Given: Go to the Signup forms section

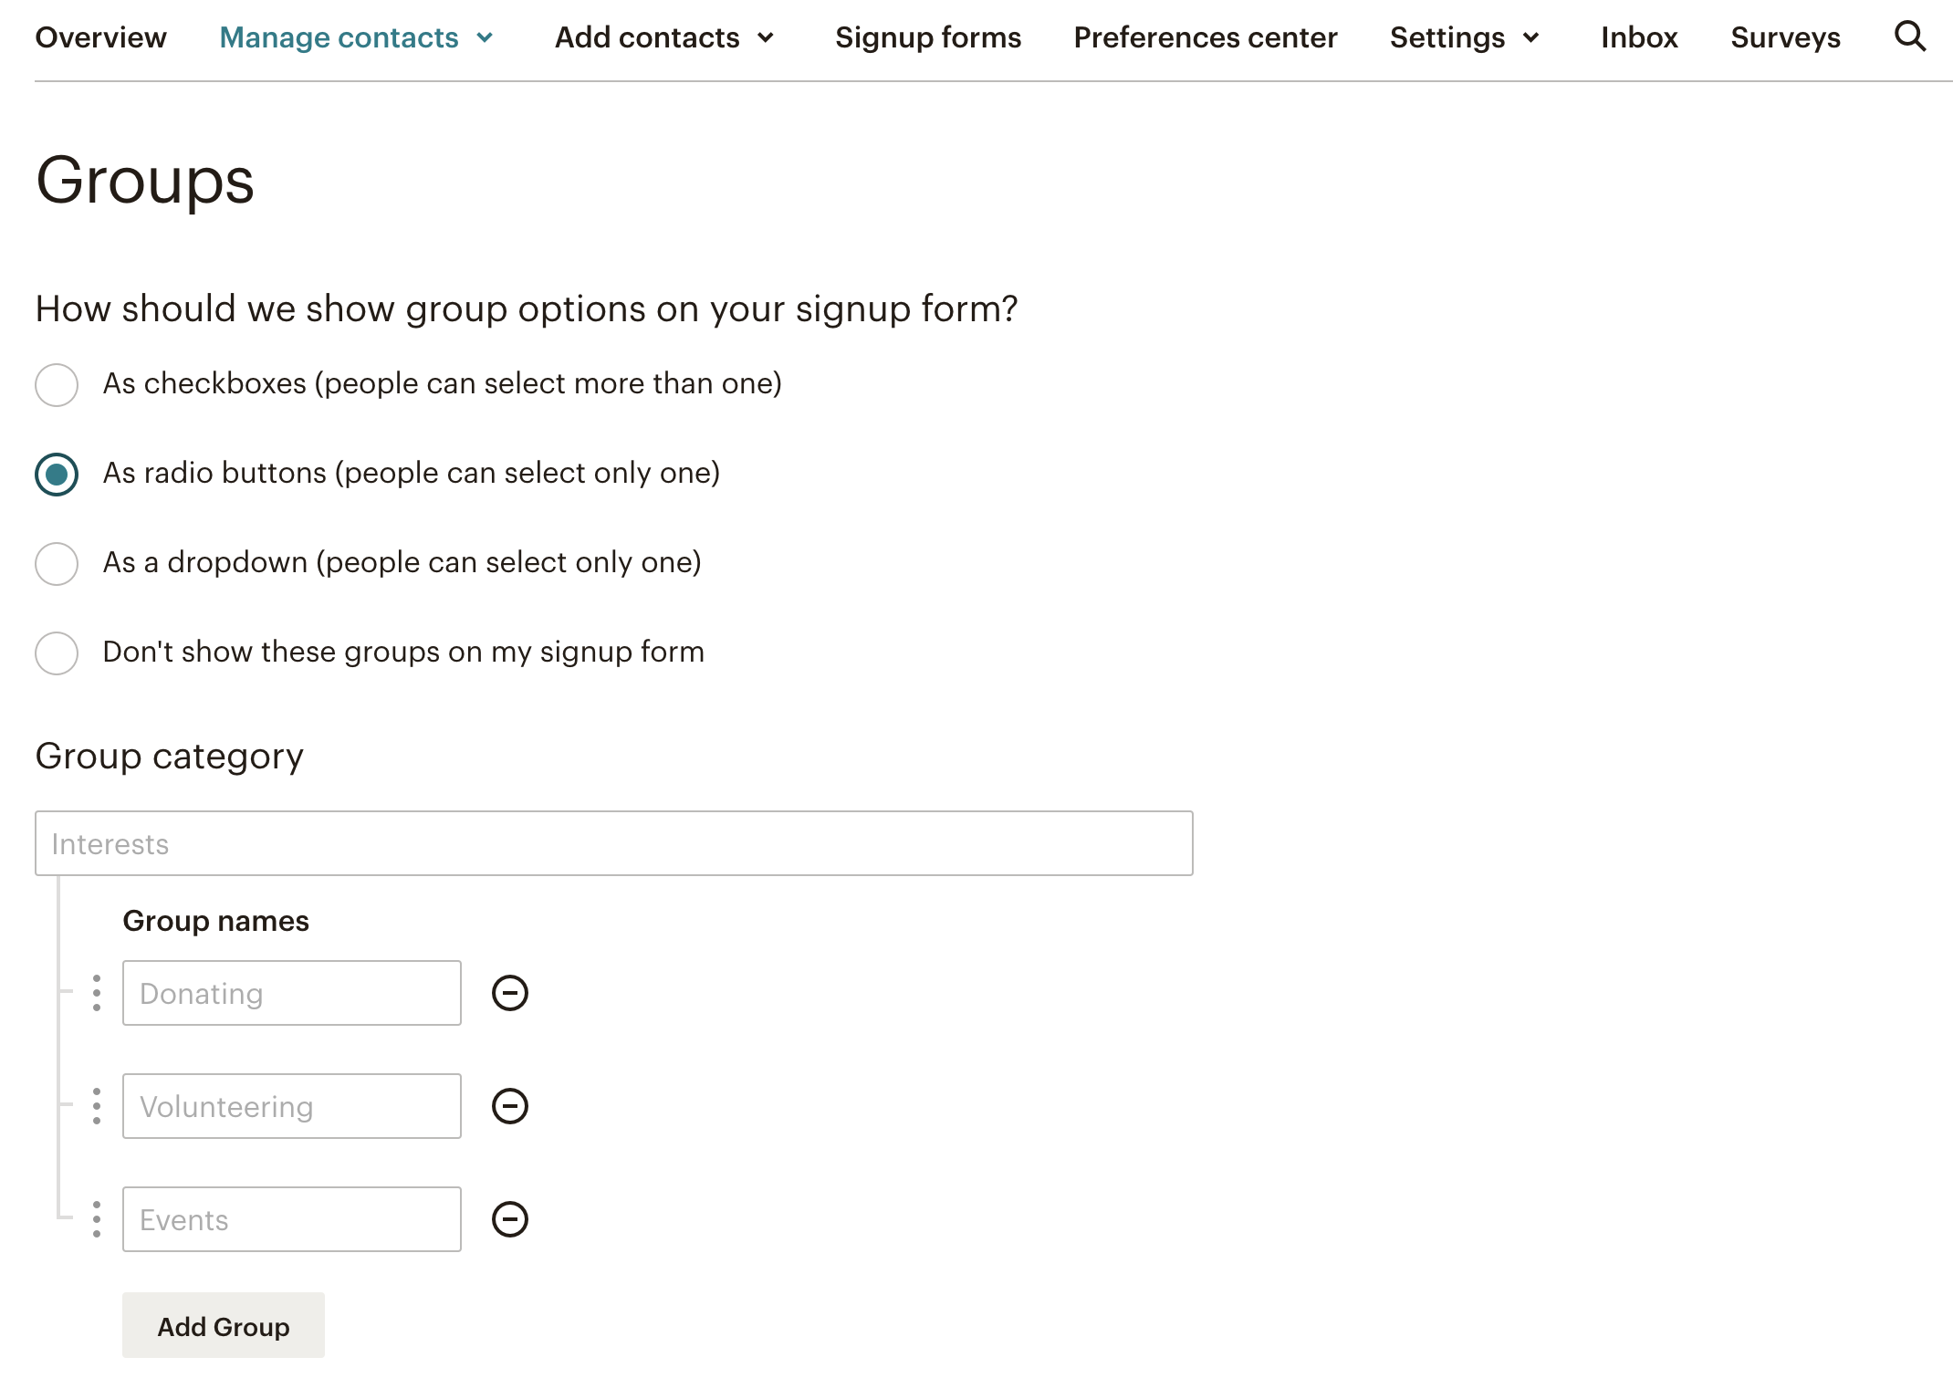Looking at the screenshot, I should [927, 37].
